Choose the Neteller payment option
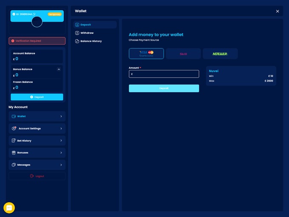This screenshot has width=289, height=217. pos(220,54)
